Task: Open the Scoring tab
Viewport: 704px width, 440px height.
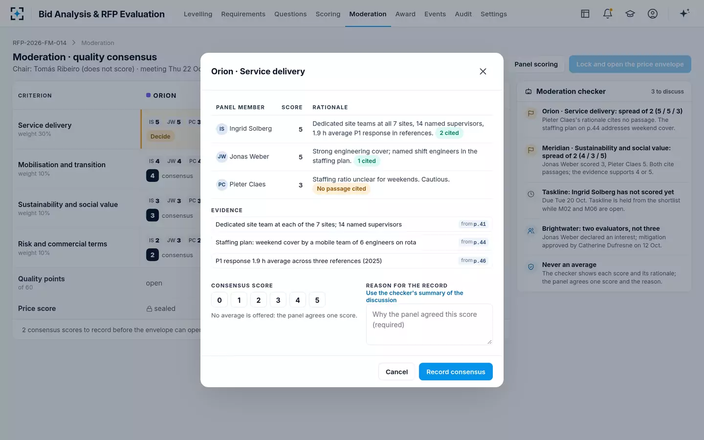Action: click(x=328, y=14)
